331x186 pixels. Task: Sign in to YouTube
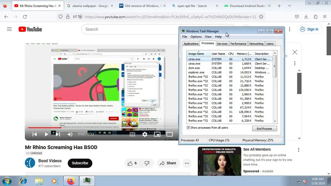pos(309,29)
